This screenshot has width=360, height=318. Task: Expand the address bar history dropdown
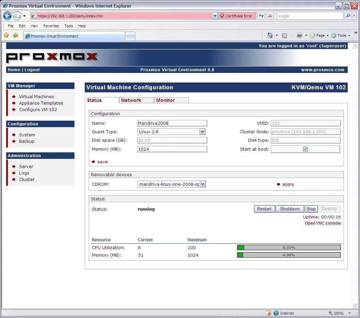[x=215, y=16]
